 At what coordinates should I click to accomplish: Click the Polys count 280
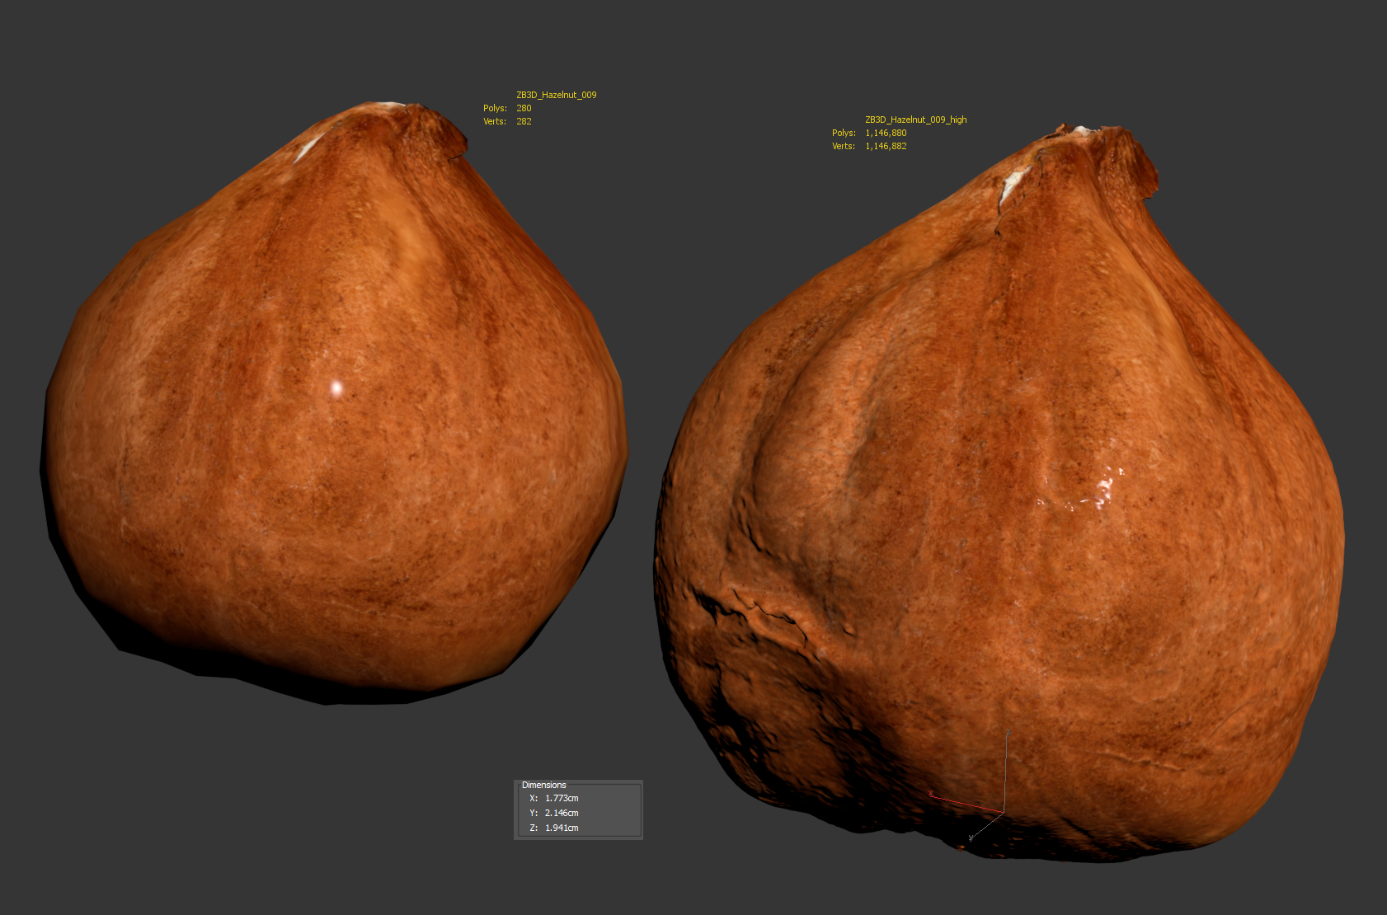point(524,108)
